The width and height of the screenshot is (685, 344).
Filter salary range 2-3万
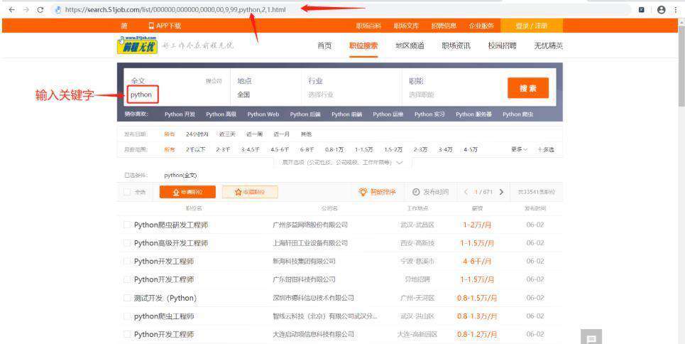421,150
